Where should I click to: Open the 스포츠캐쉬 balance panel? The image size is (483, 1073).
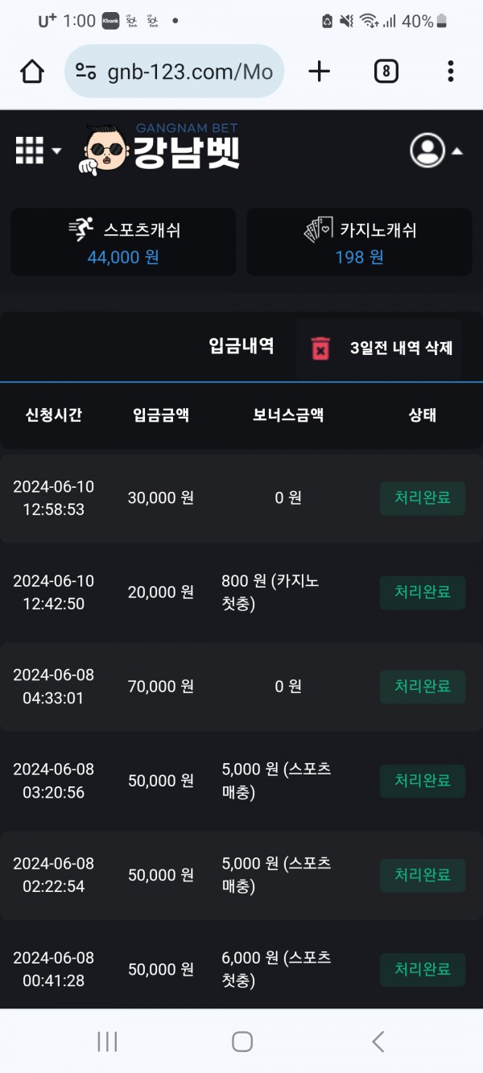pyautogui.click(x=123, y=242)
